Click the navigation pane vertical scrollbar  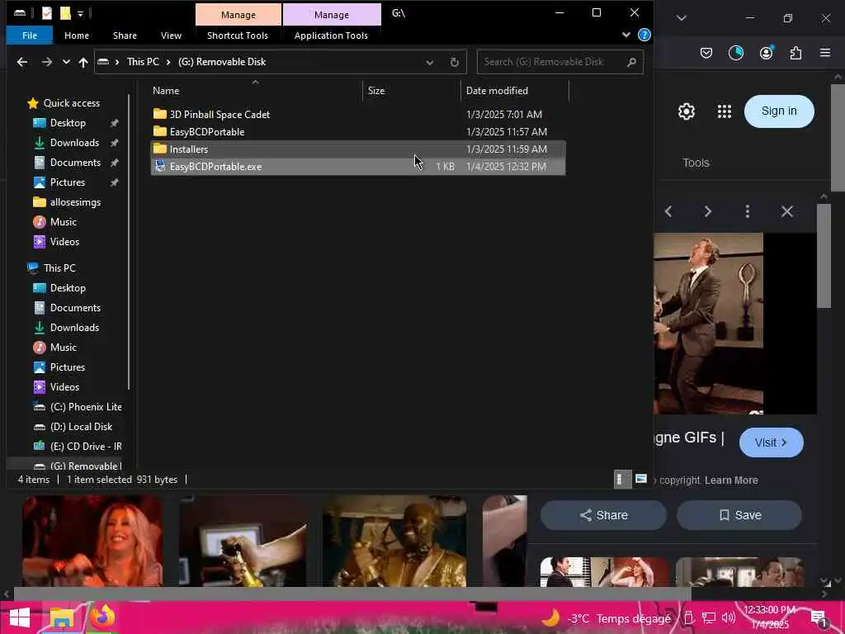130,243
